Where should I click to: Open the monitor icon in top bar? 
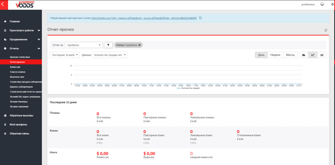click(x=322, y=4)
